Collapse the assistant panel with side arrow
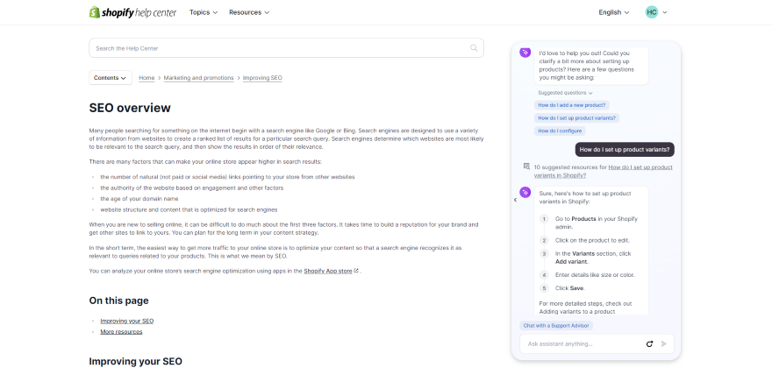The height and width of the screenshot is (368, 772). point(515,200)
